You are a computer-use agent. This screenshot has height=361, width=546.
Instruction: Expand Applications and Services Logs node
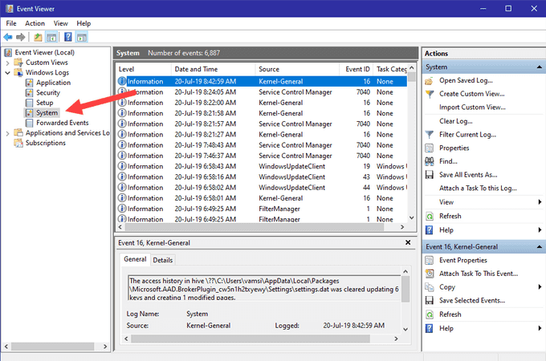[8, 133]
